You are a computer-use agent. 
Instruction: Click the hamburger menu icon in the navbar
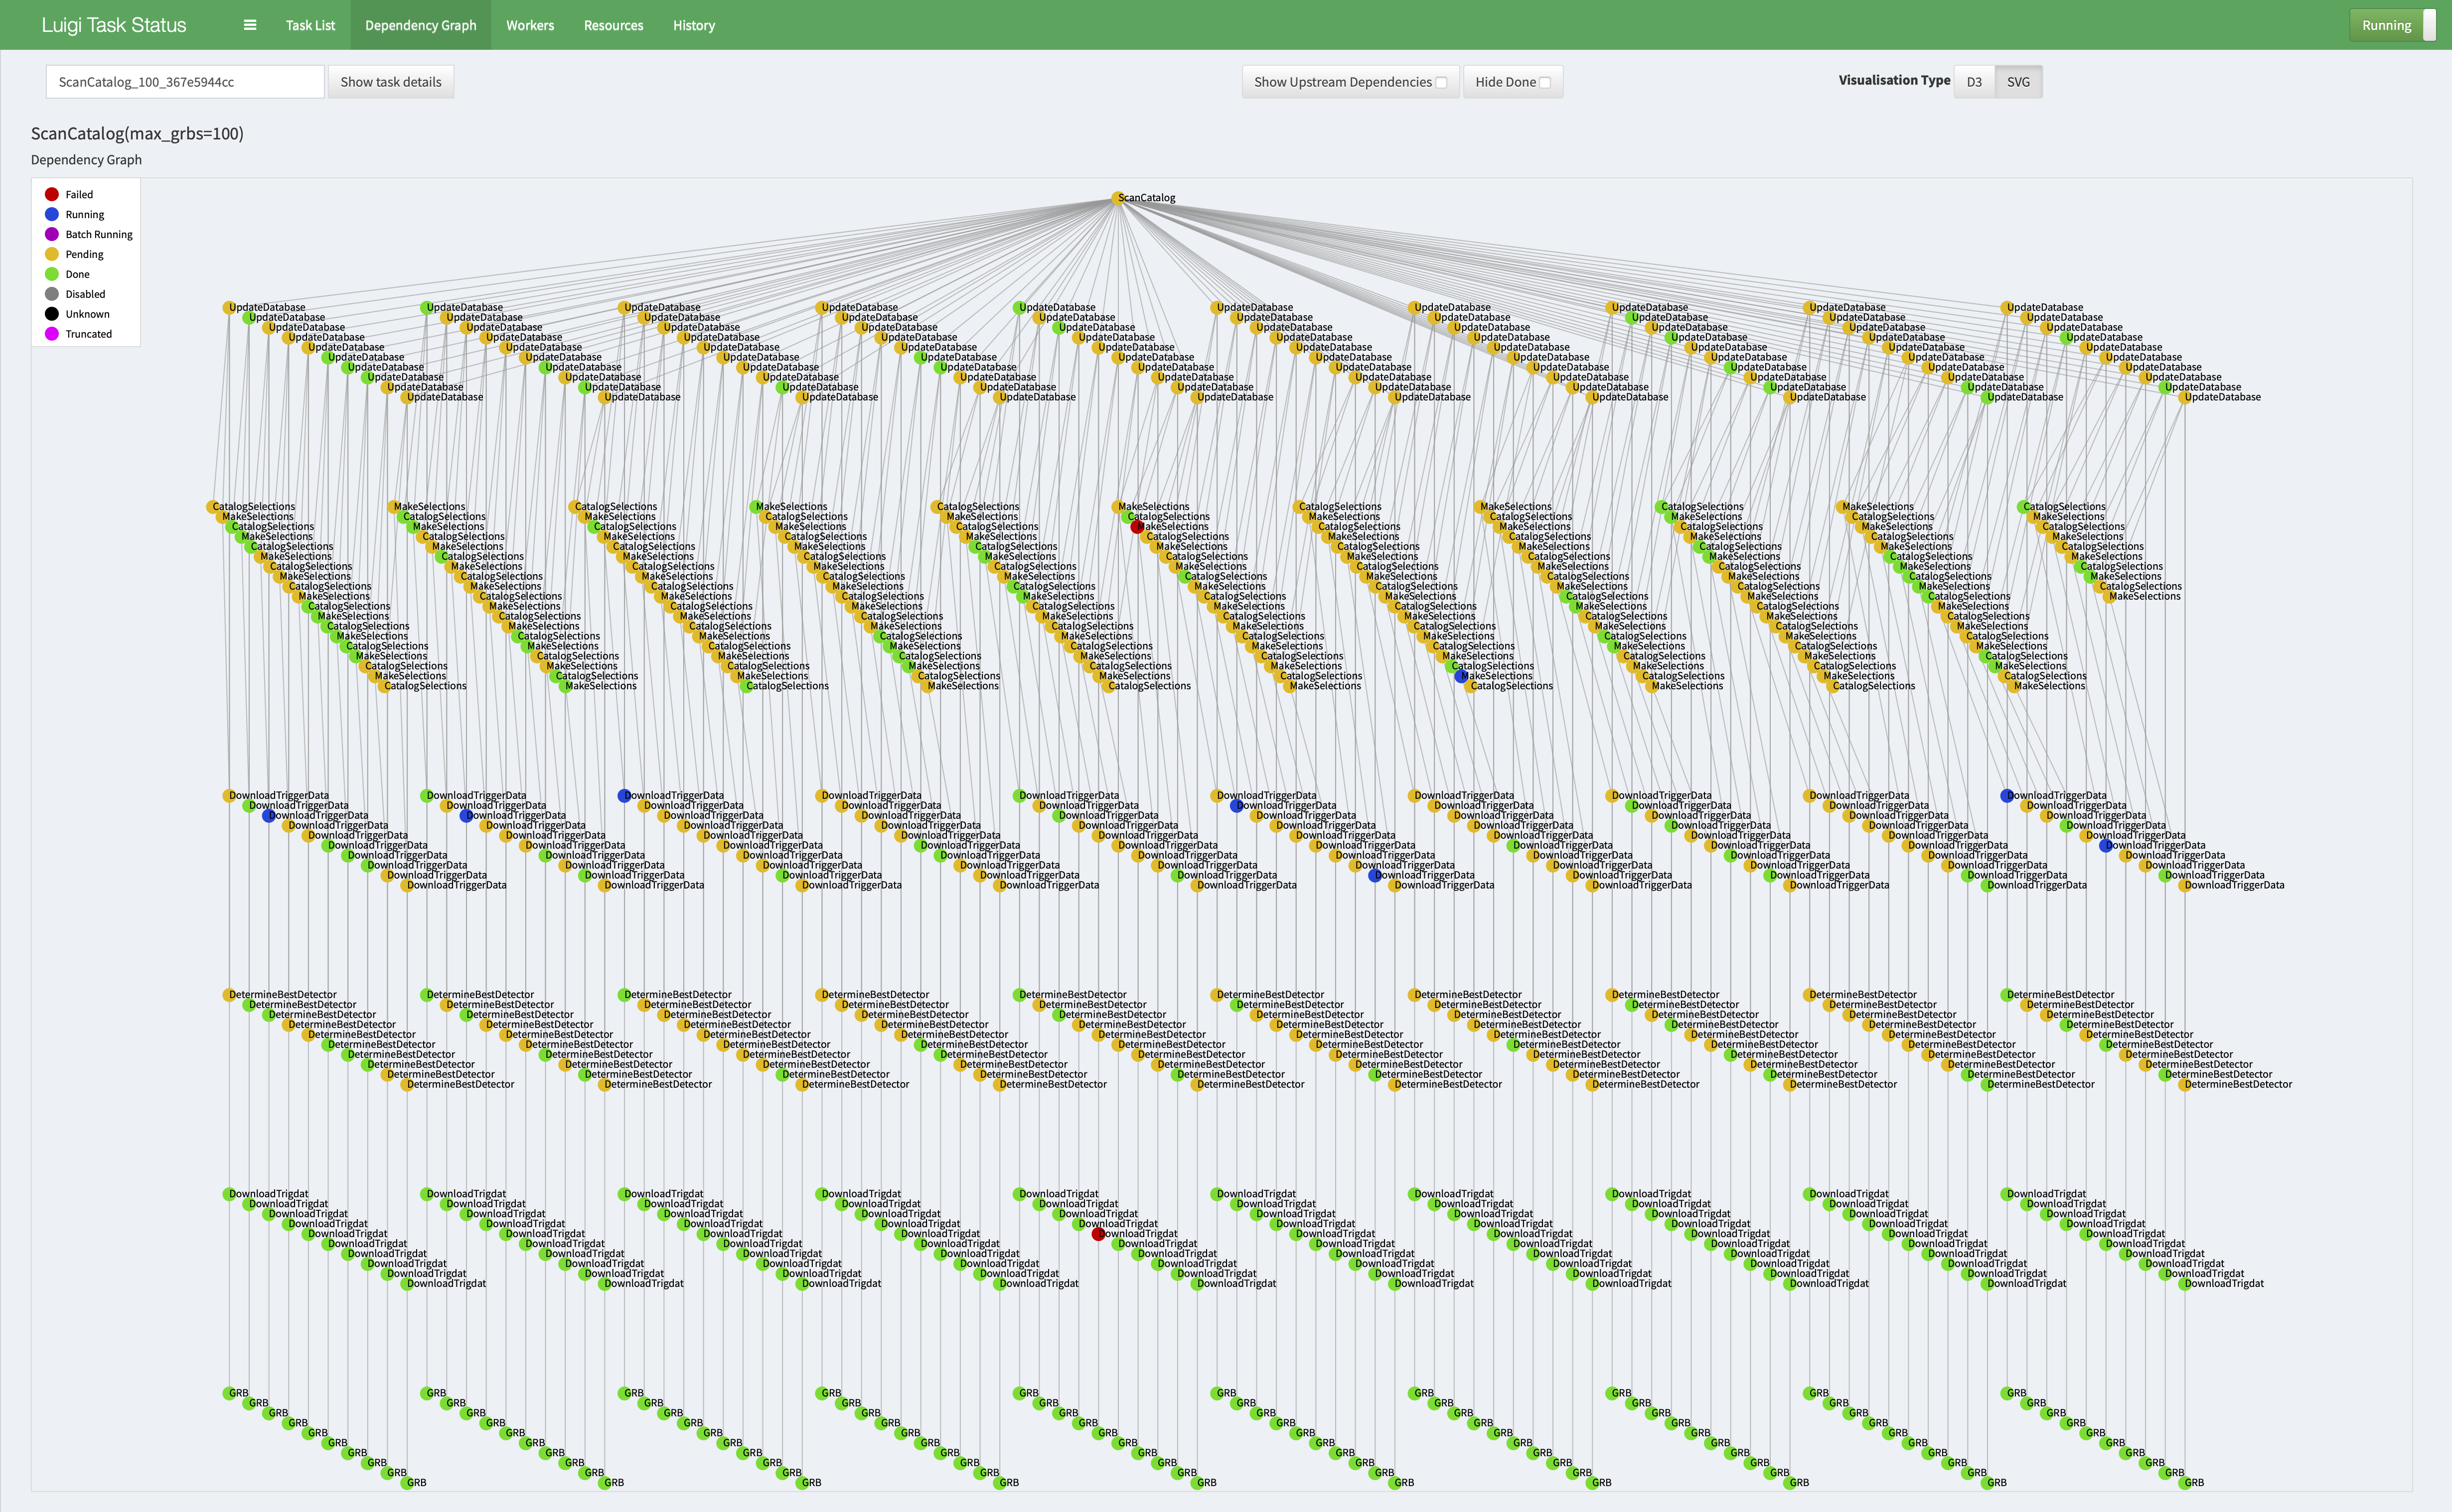click(250, 25)
